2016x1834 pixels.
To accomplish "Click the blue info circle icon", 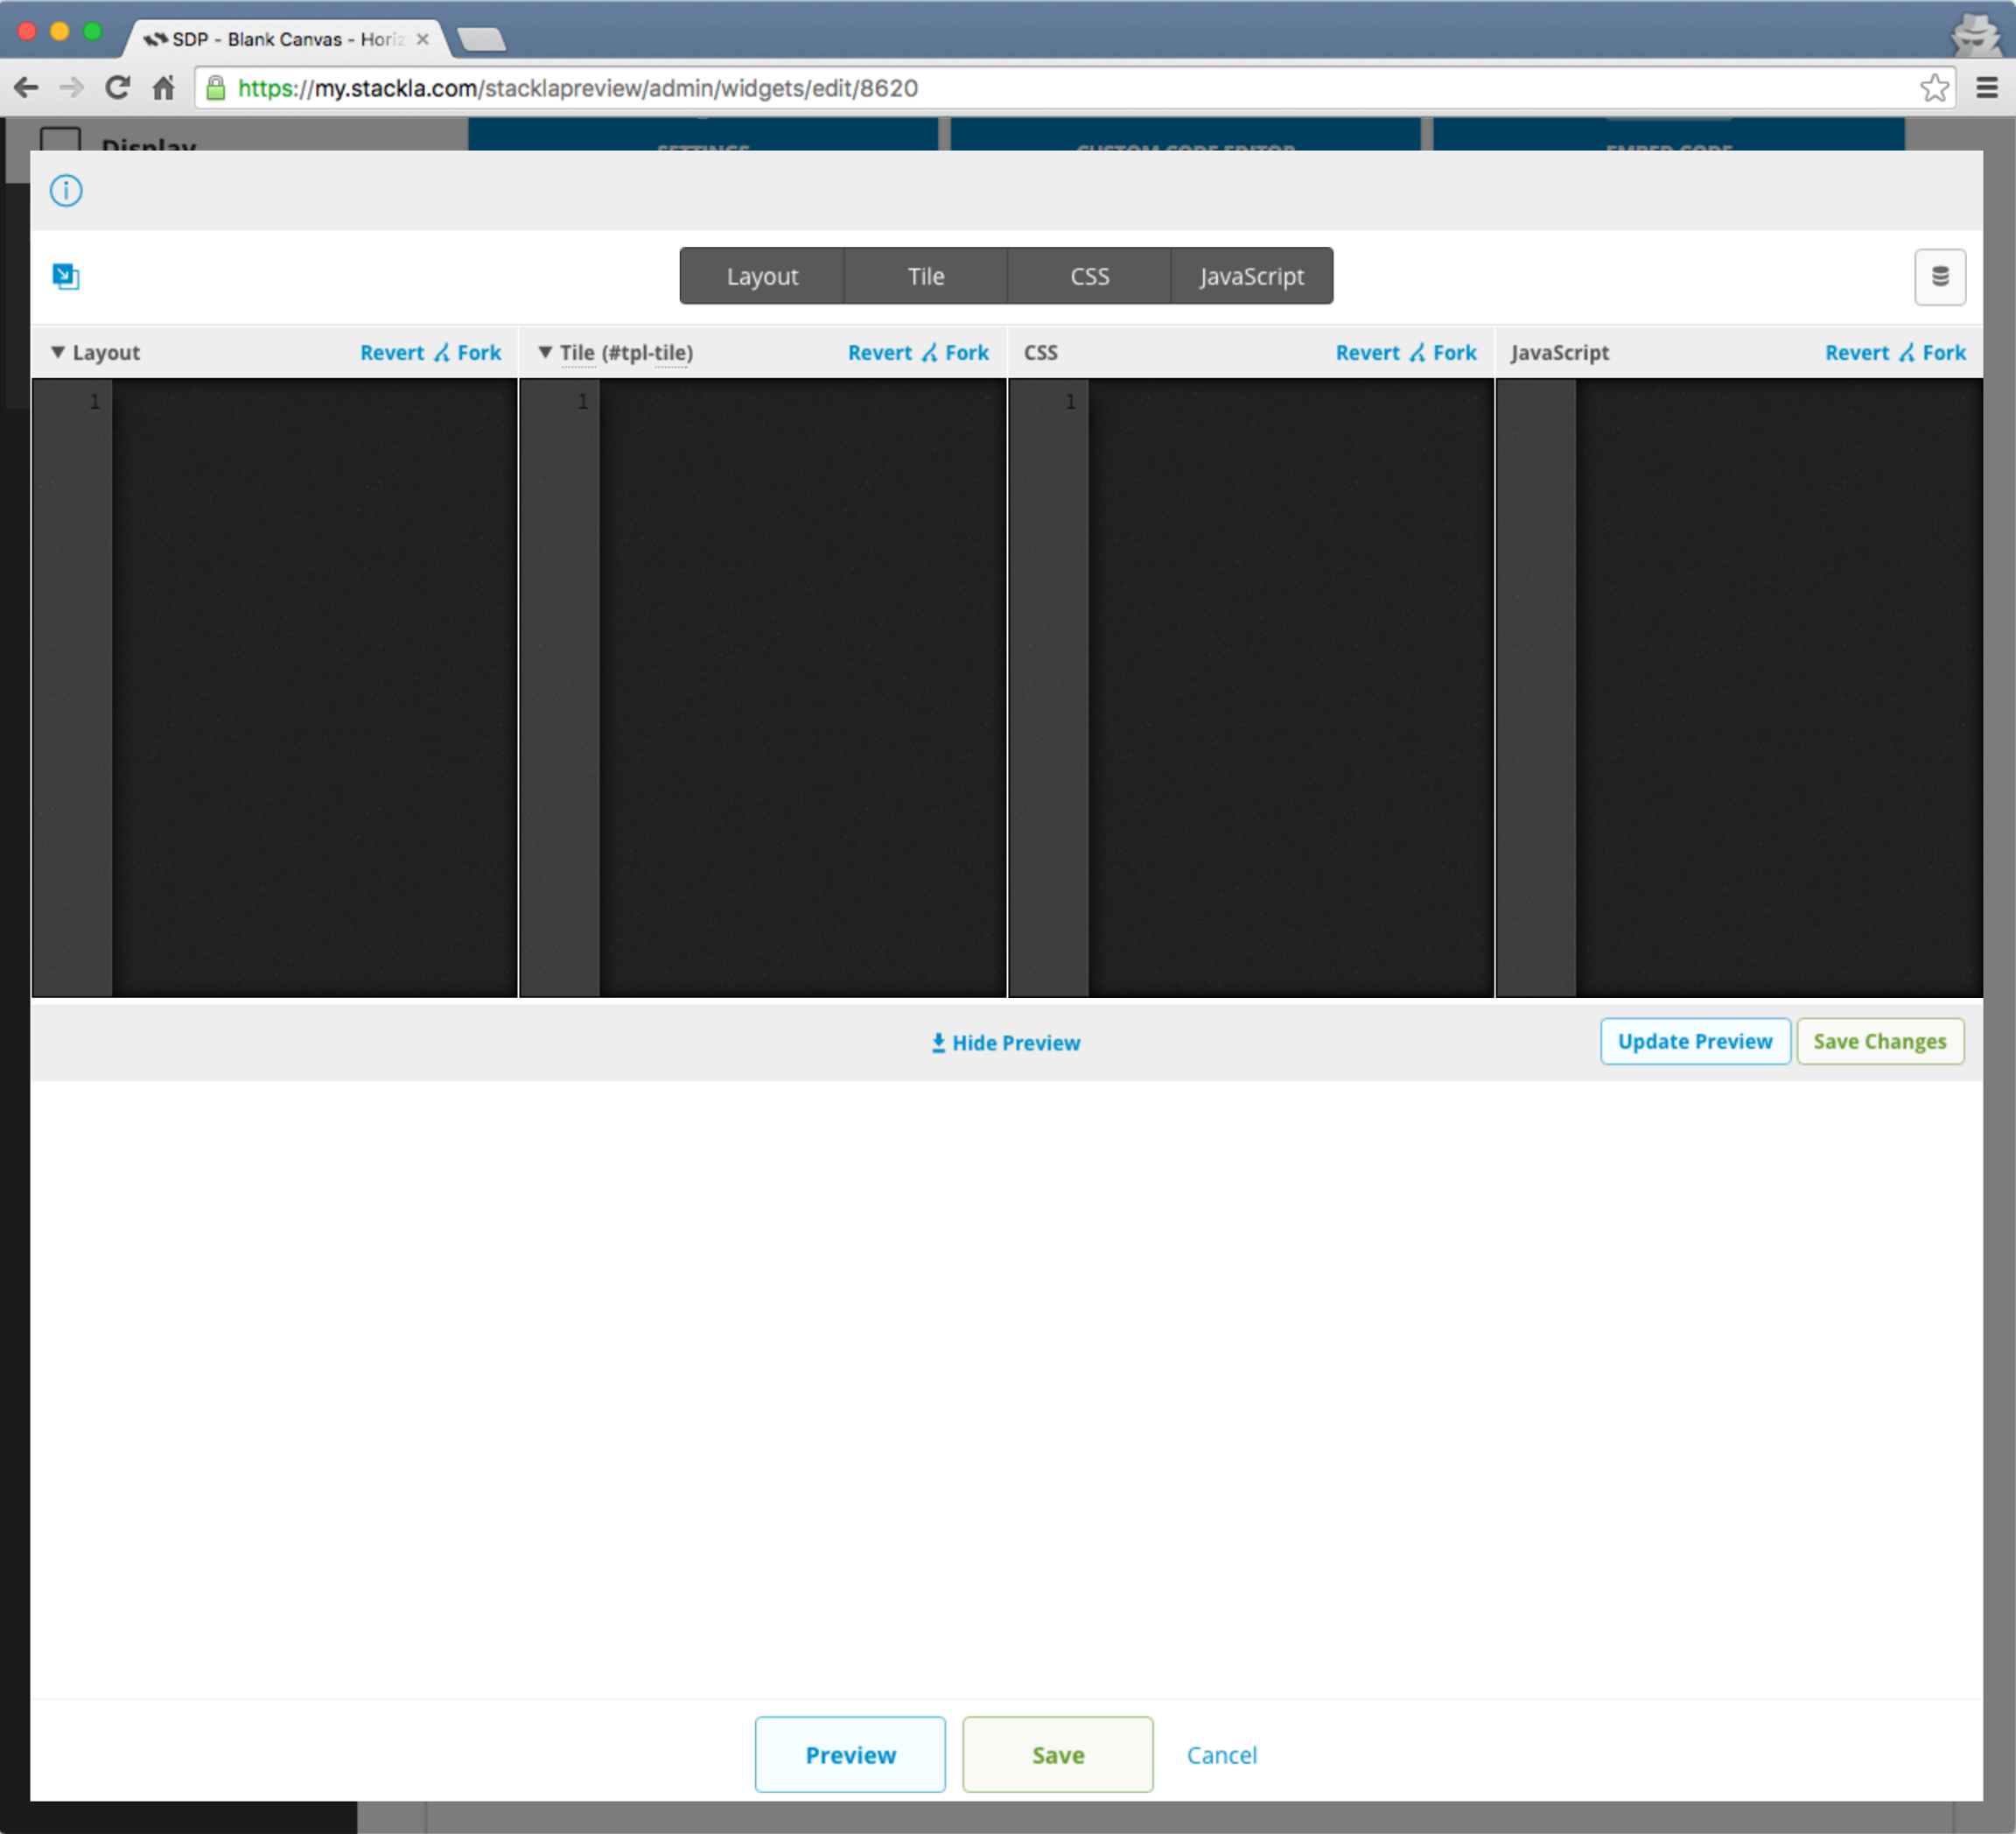I will pos(66,190).
